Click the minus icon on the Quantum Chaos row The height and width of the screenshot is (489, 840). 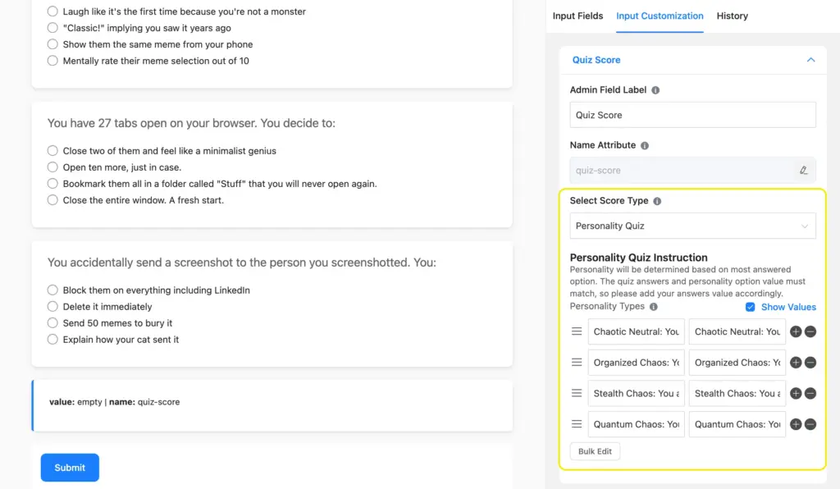810,424
